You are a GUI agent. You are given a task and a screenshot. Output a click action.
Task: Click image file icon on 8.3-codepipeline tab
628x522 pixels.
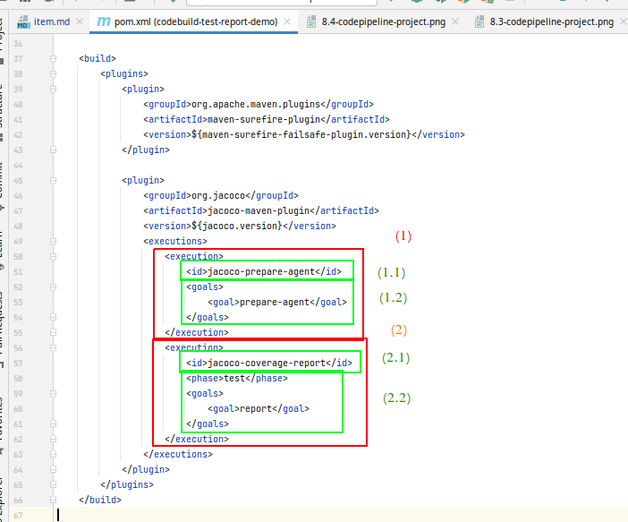(479, 21)
